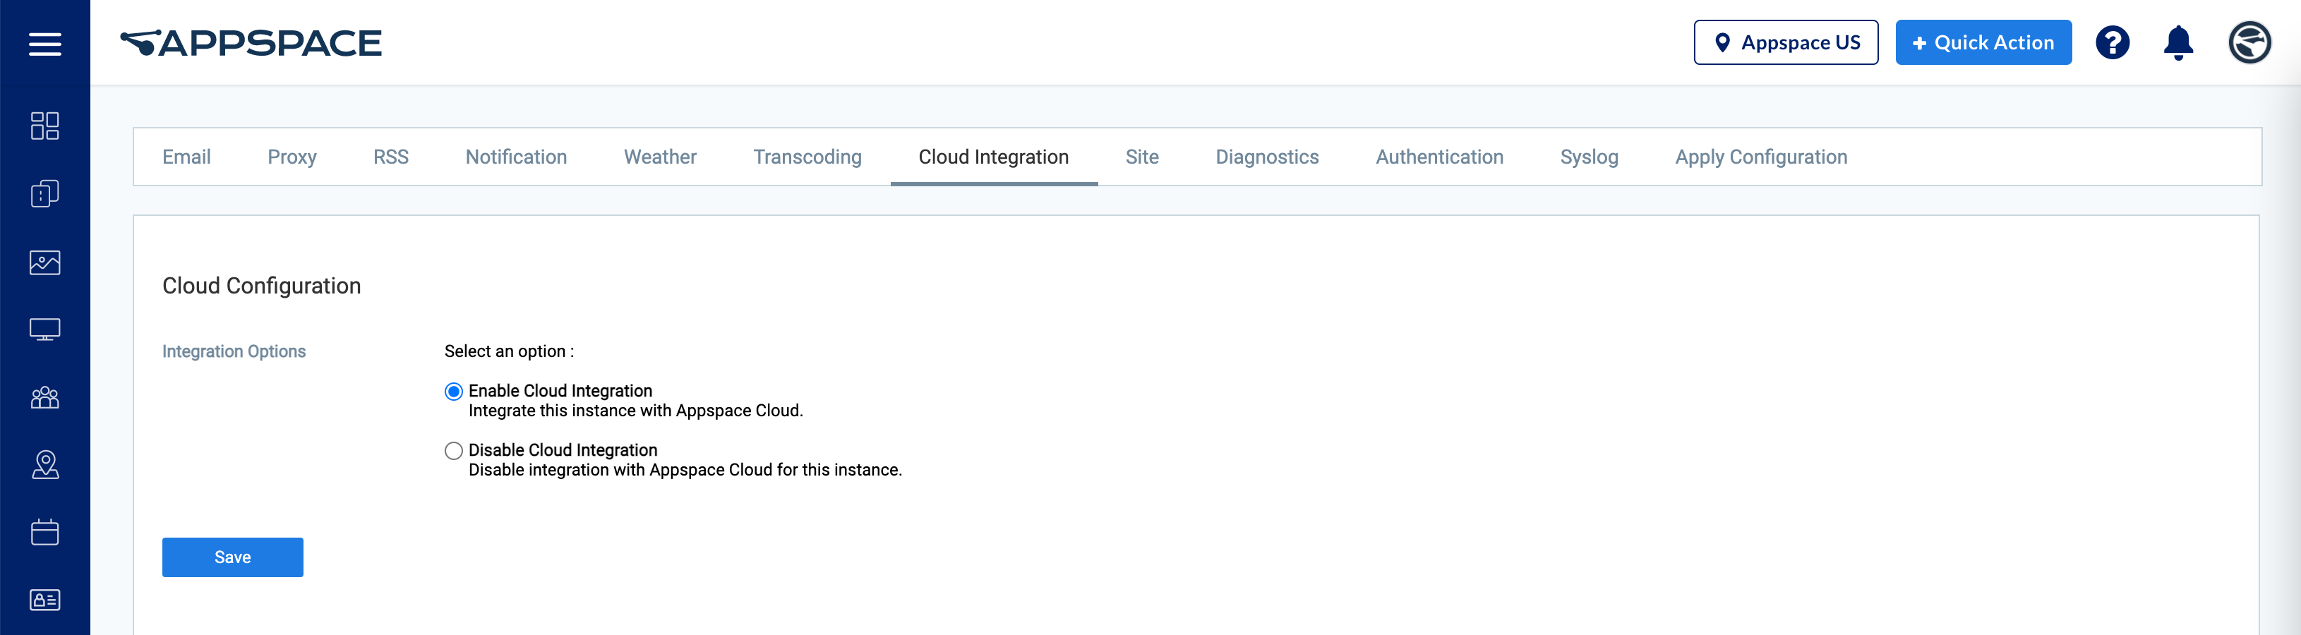The width and height of the screenshot is (2301, 635).
Task: Open the image gallery icon in sidebar
Action: (x=44, y=262)
